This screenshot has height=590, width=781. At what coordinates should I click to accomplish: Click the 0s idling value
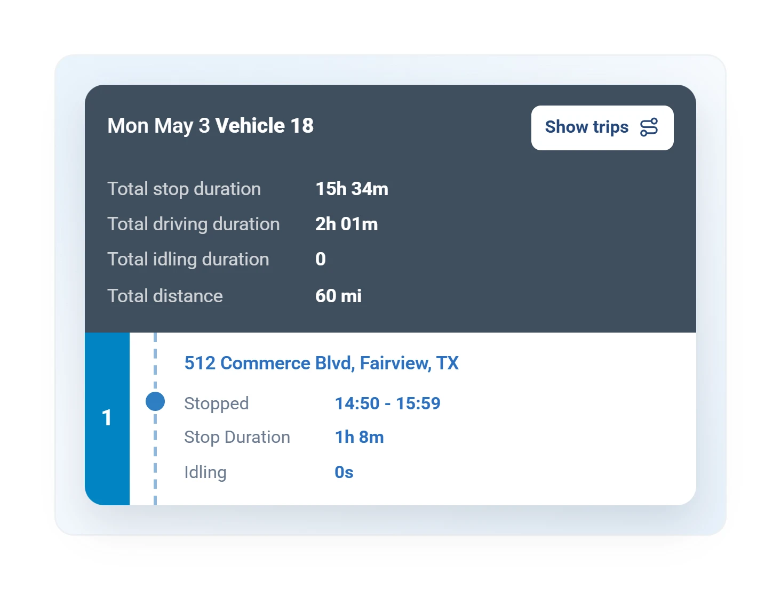(x=344, y=472)
